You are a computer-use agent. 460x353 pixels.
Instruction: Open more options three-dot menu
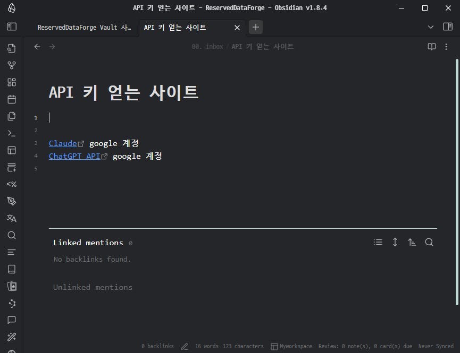pos(446,47)
